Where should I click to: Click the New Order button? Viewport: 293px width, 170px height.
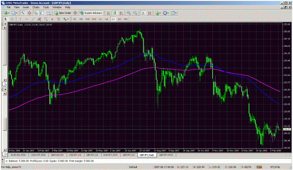(63, 13)
